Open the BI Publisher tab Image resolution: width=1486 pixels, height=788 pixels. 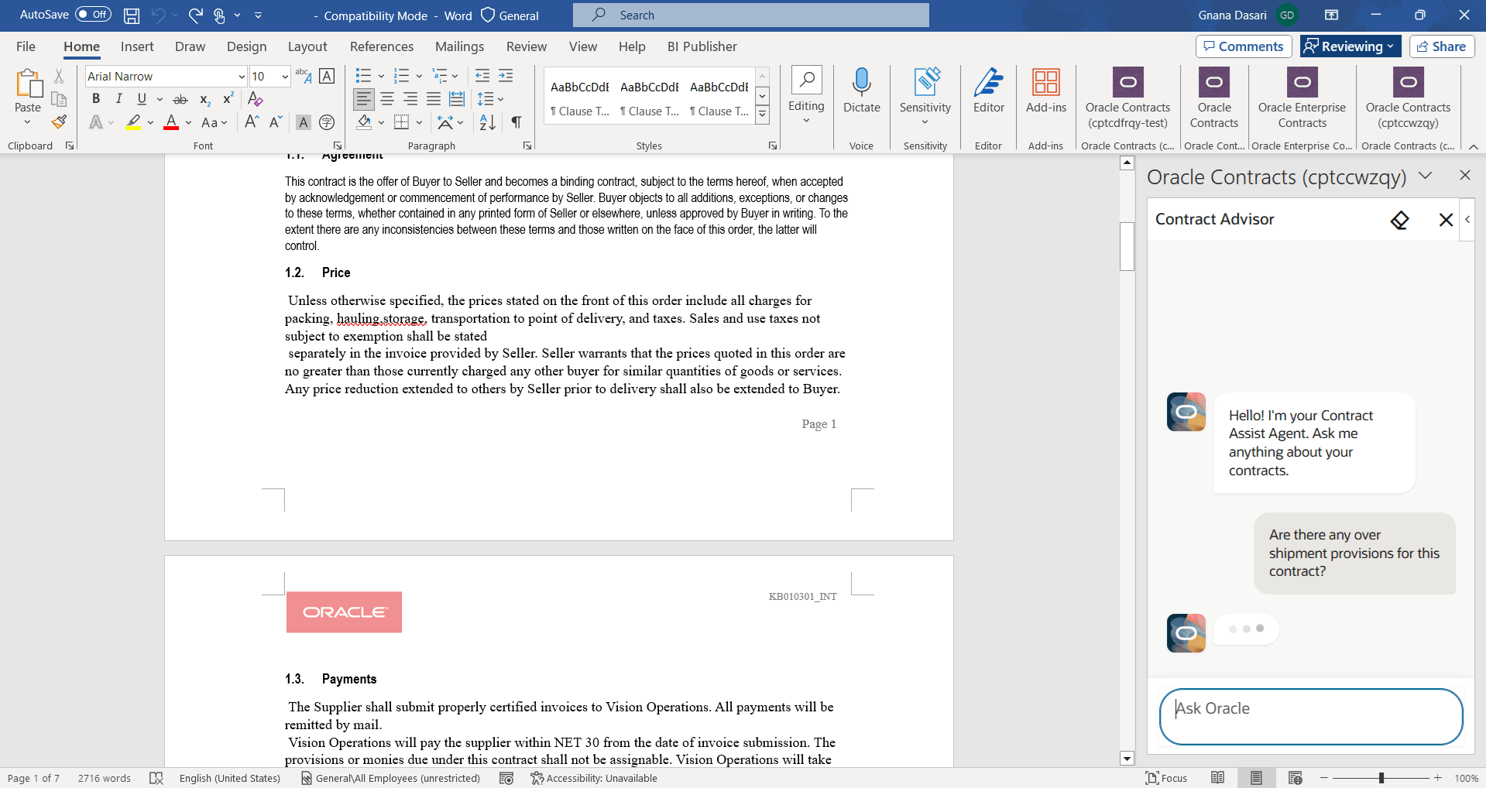(702, 46)
